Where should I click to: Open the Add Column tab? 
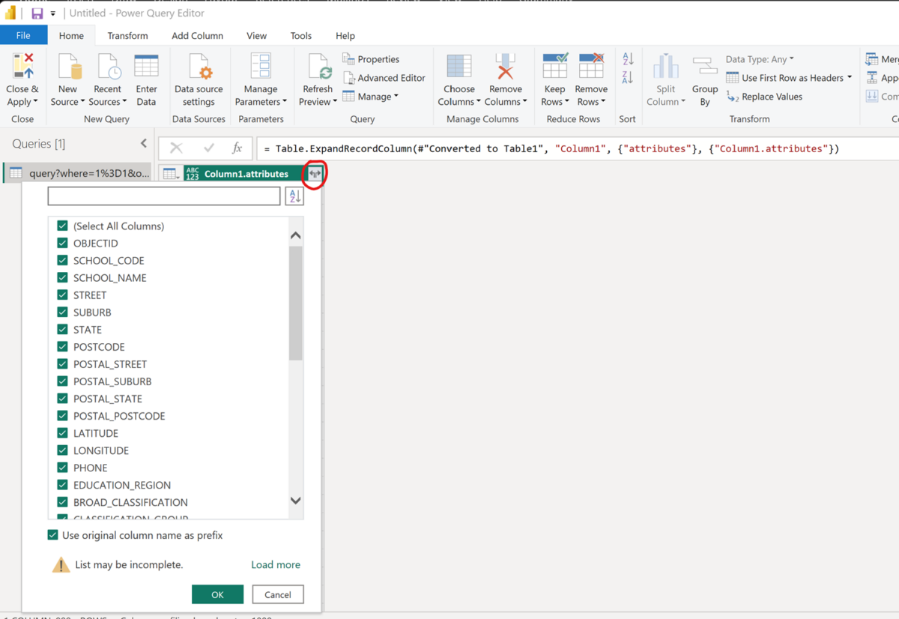[x=197, y=35]
